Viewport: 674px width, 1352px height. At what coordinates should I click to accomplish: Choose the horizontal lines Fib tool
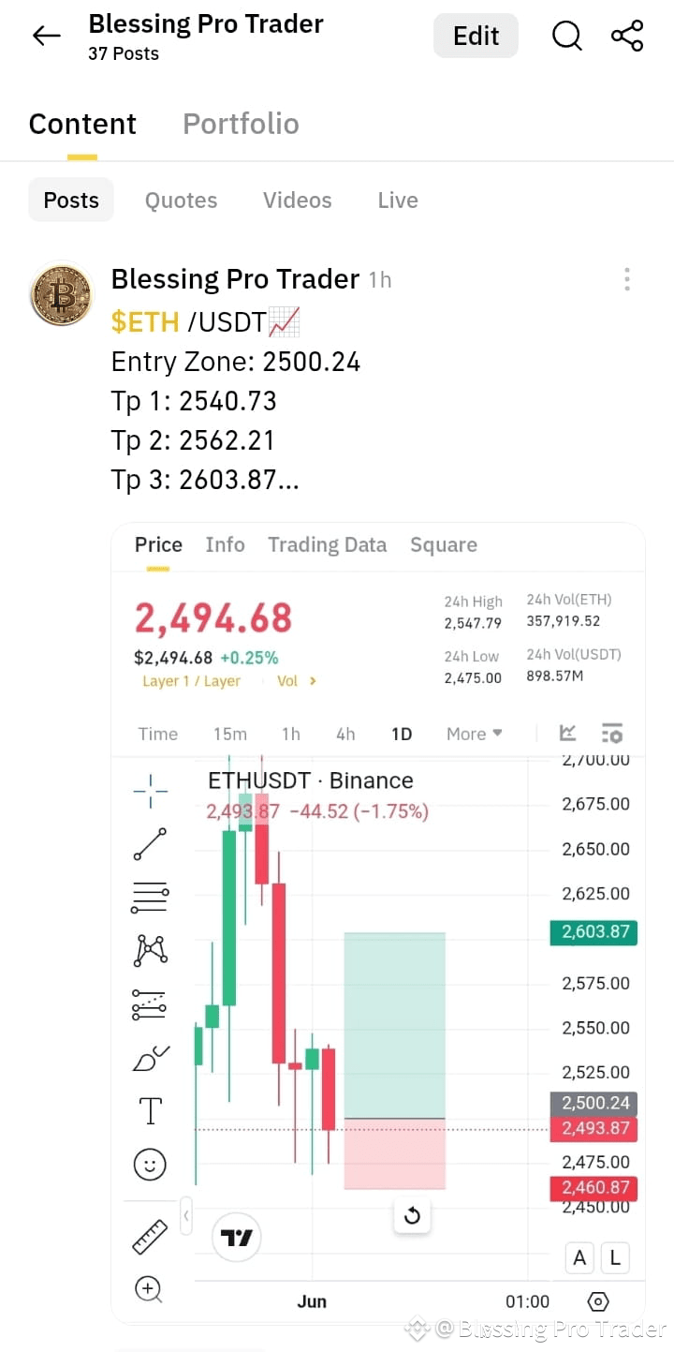tap(150, 898)
